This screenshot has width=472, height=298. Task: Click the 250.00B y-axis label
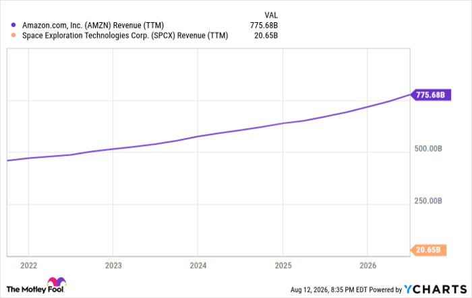(x=428, y=200)
